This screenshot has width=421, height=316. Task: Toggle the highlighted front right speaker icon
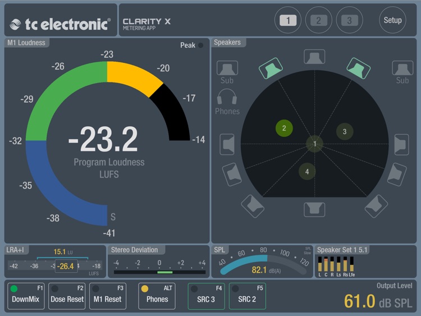click(359, 68)
